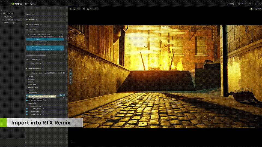Open the material options menu icon
The width and height of the screenshot is (262, 147).
pyautogui.click(x=64, y=73)
